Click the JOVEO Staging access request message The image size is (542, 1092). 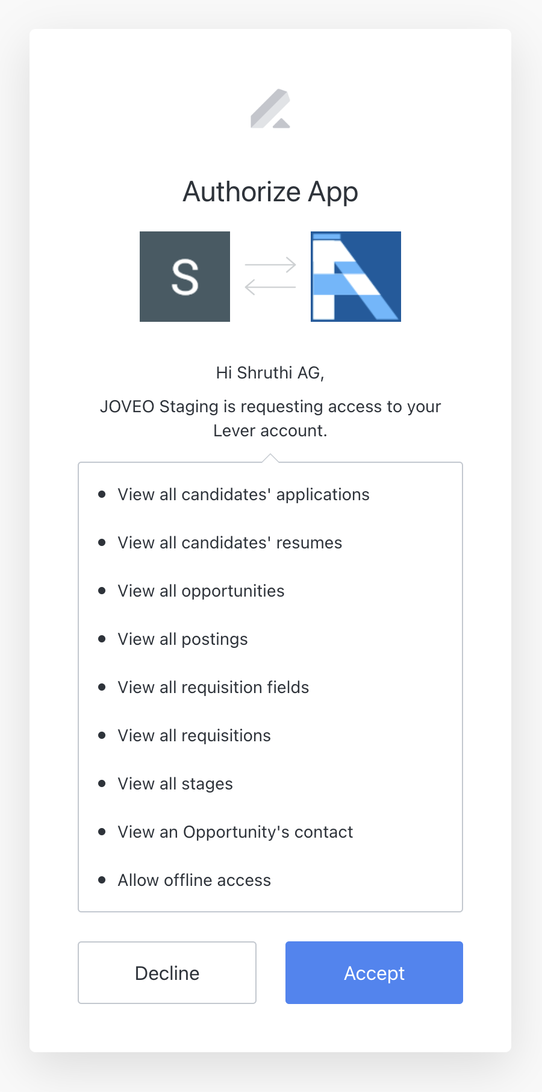(x=270, y=419)
